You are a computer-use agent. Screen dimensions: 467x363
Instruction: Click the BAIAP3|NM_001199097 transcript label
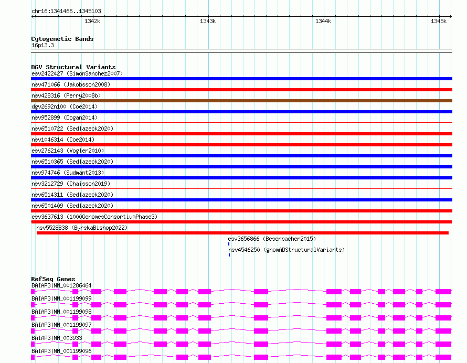pos(61,325)
